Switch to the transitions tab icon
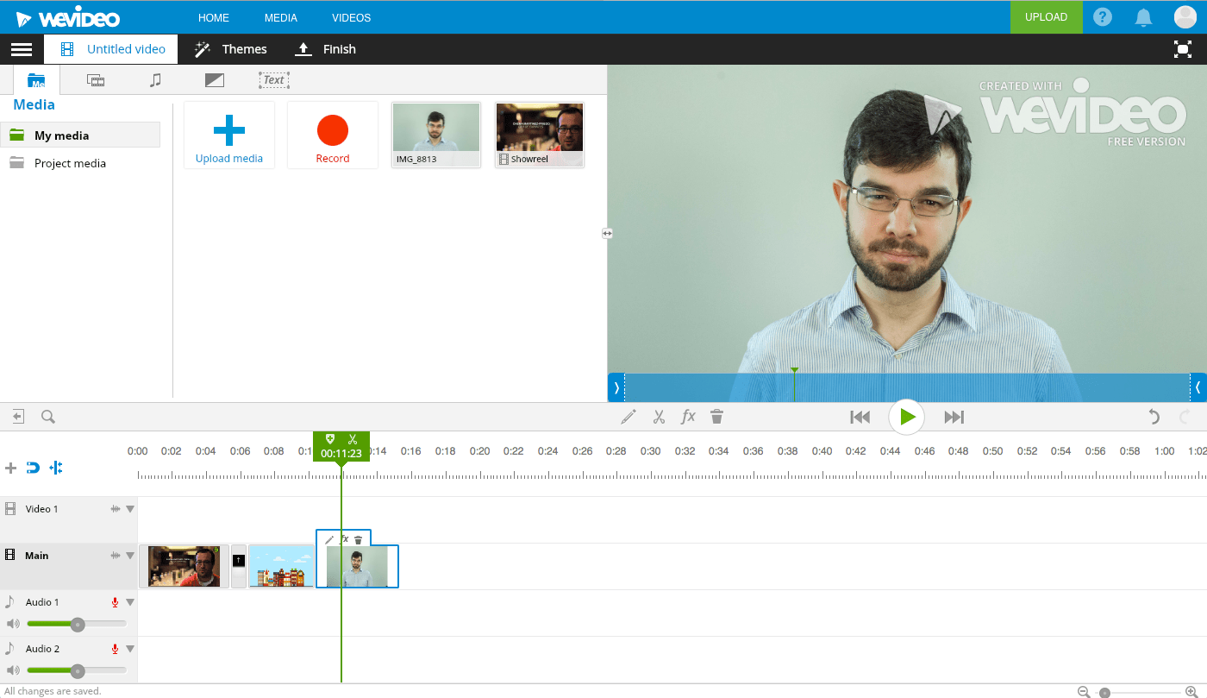Screen dimensions: 1207x698 coord(214,80)
